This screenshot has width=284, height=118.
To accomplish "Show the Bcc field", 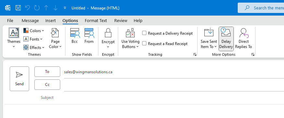I will (x=74, y=36).
